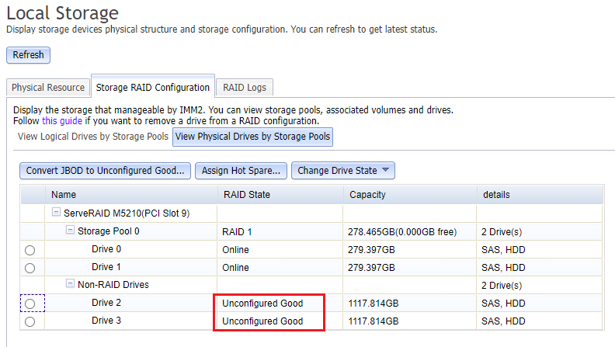View Physical Drives by Storage Pools
The height and width of the screenshot is (347, 615).
[x=252, y=137]
